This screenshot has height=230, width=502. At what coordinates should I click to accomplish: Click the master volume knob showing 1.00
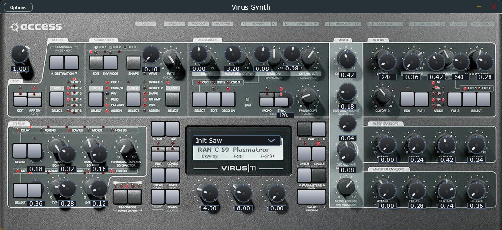pos(20,54)
